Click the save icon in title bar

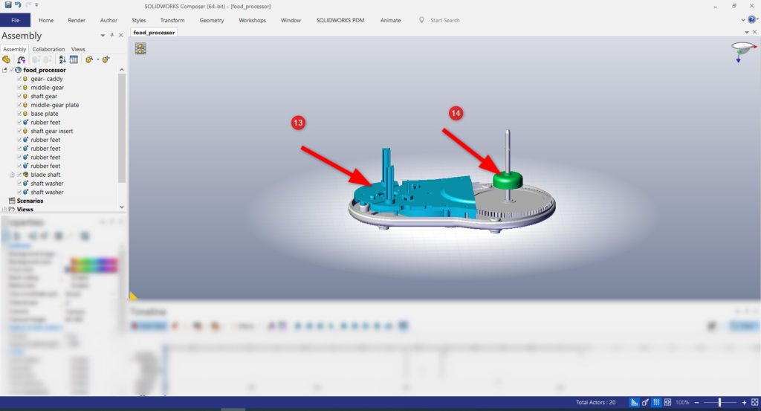[x=7, y=5]
